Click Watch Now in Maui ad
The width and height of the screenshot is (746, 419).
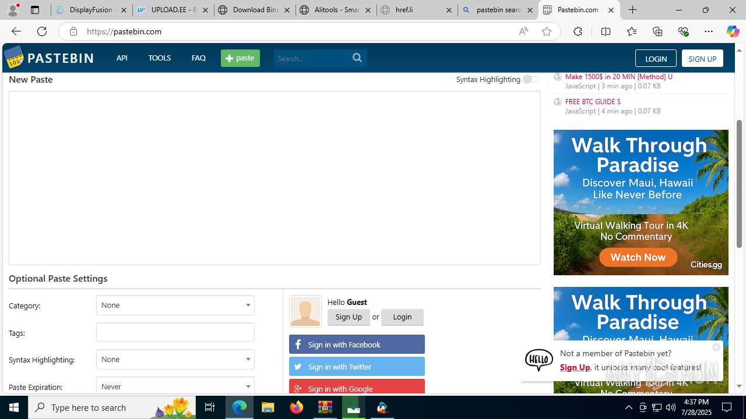(638, 257)
